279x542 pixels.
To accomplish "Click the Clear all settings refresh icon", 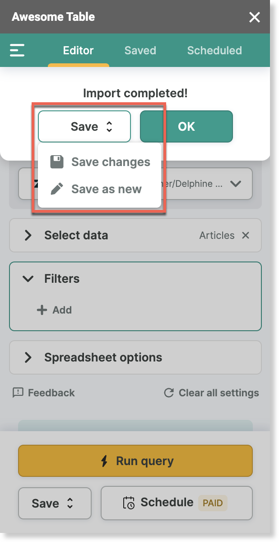I will [169, 393].
